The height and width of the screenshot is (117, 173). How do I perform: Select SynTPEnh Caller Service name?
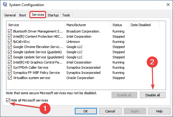[x=31, y=67]
